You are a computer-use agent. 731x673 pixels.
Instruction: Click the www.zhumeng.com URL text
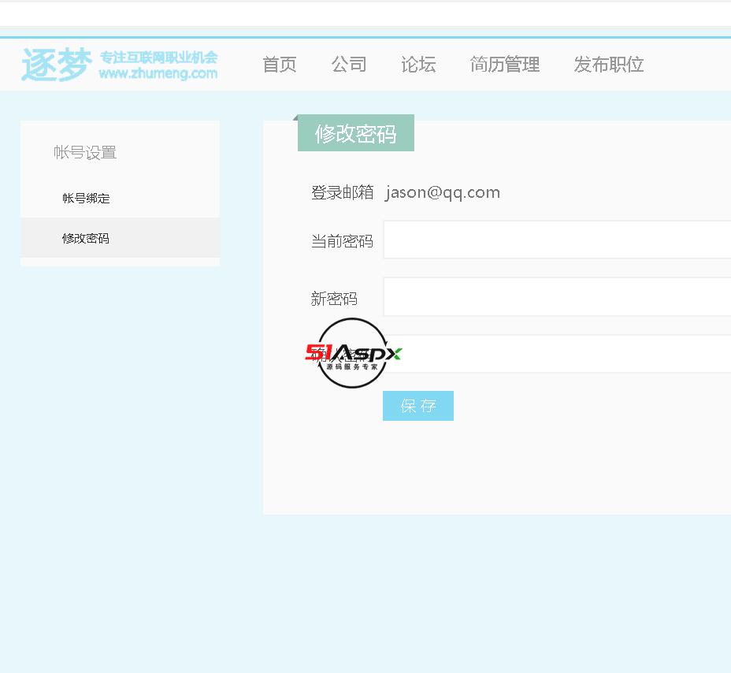158,74
